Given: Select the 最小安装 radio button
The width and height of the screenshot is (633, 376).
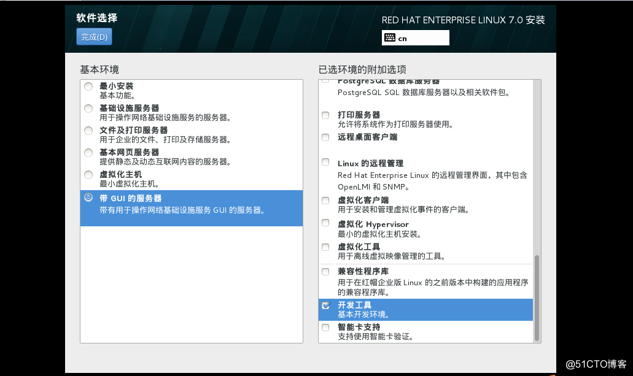Looking at the screenshot, I should point(88,86).
